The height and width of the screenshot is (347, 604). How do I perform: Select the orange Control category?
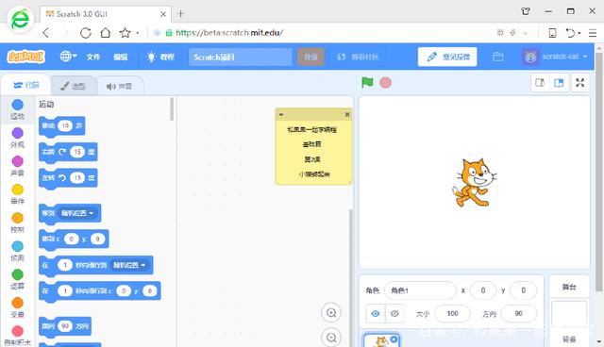(17, 223)
